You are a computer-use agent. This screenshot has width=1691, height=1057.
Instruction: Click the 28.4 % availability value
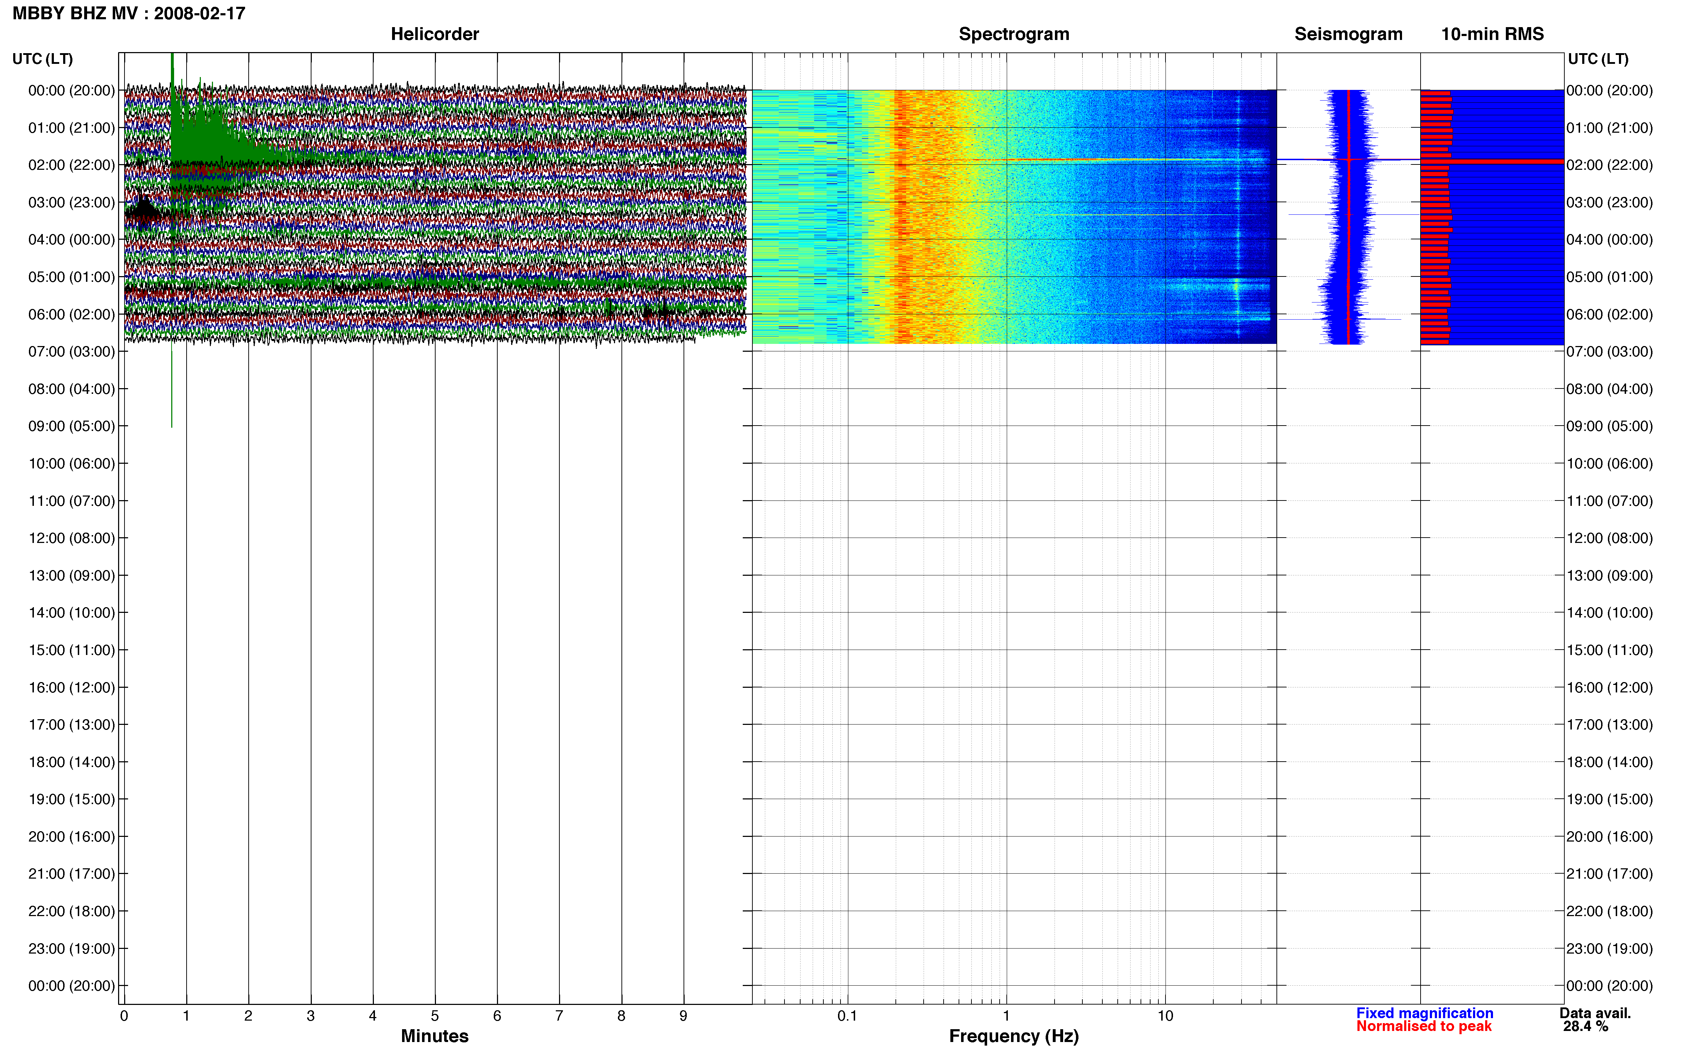(1585, 1026)
